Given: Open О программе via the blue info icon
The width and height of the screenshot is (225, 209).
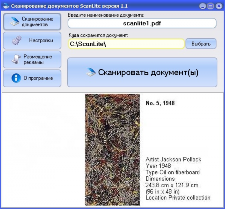Looking at the screenshot, I should coord(16,78).
